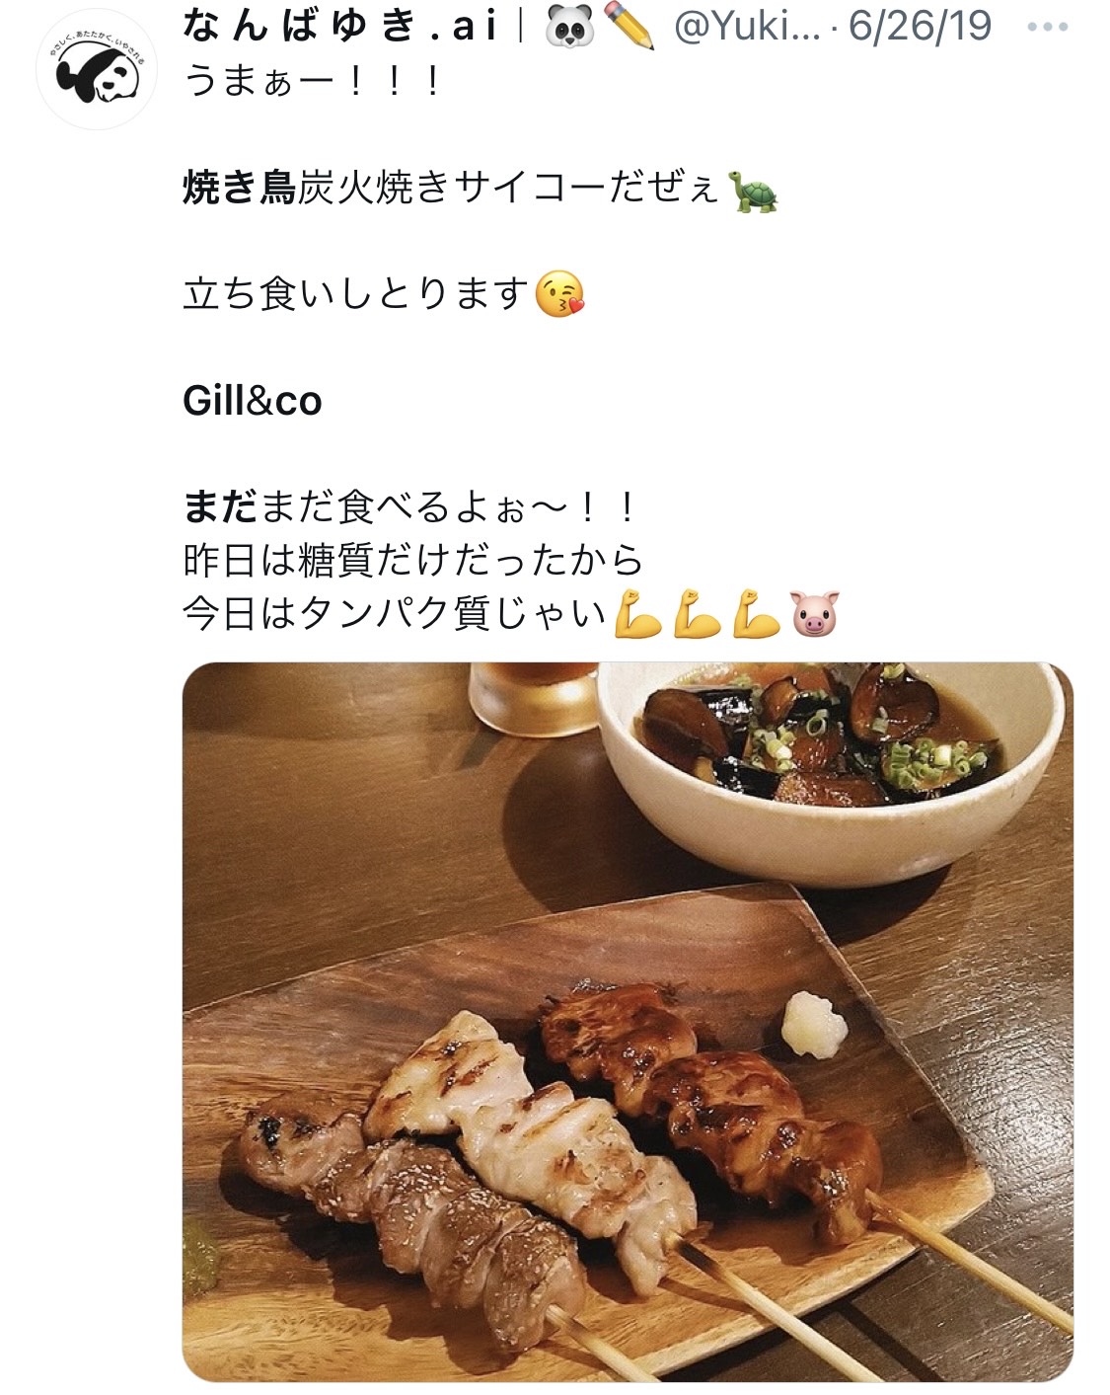Tap the Gill&co text line
This screenshot has height=1395, width=1110.
[253, 401]
